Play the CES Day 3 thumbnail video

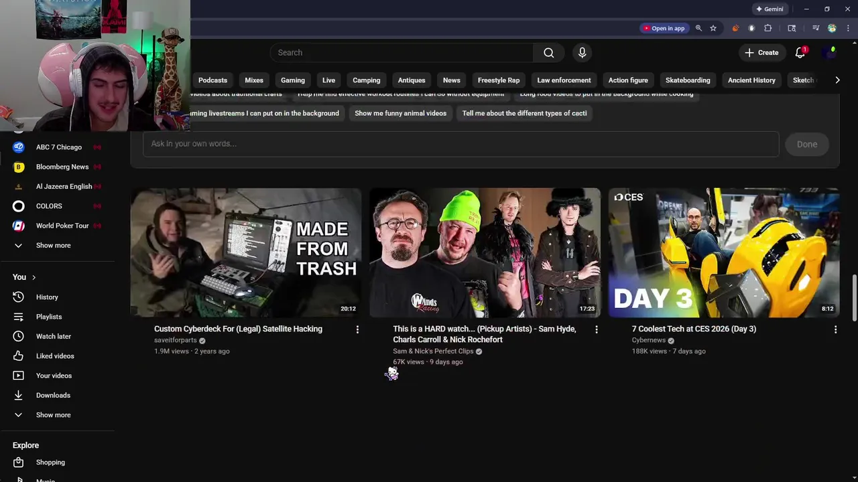(x=724, y=252)
